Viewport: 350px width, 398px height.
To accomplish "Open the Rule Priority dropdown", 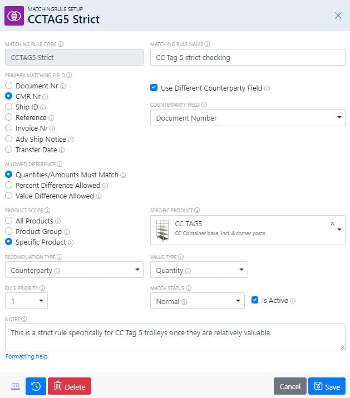I will click(26, 301).
